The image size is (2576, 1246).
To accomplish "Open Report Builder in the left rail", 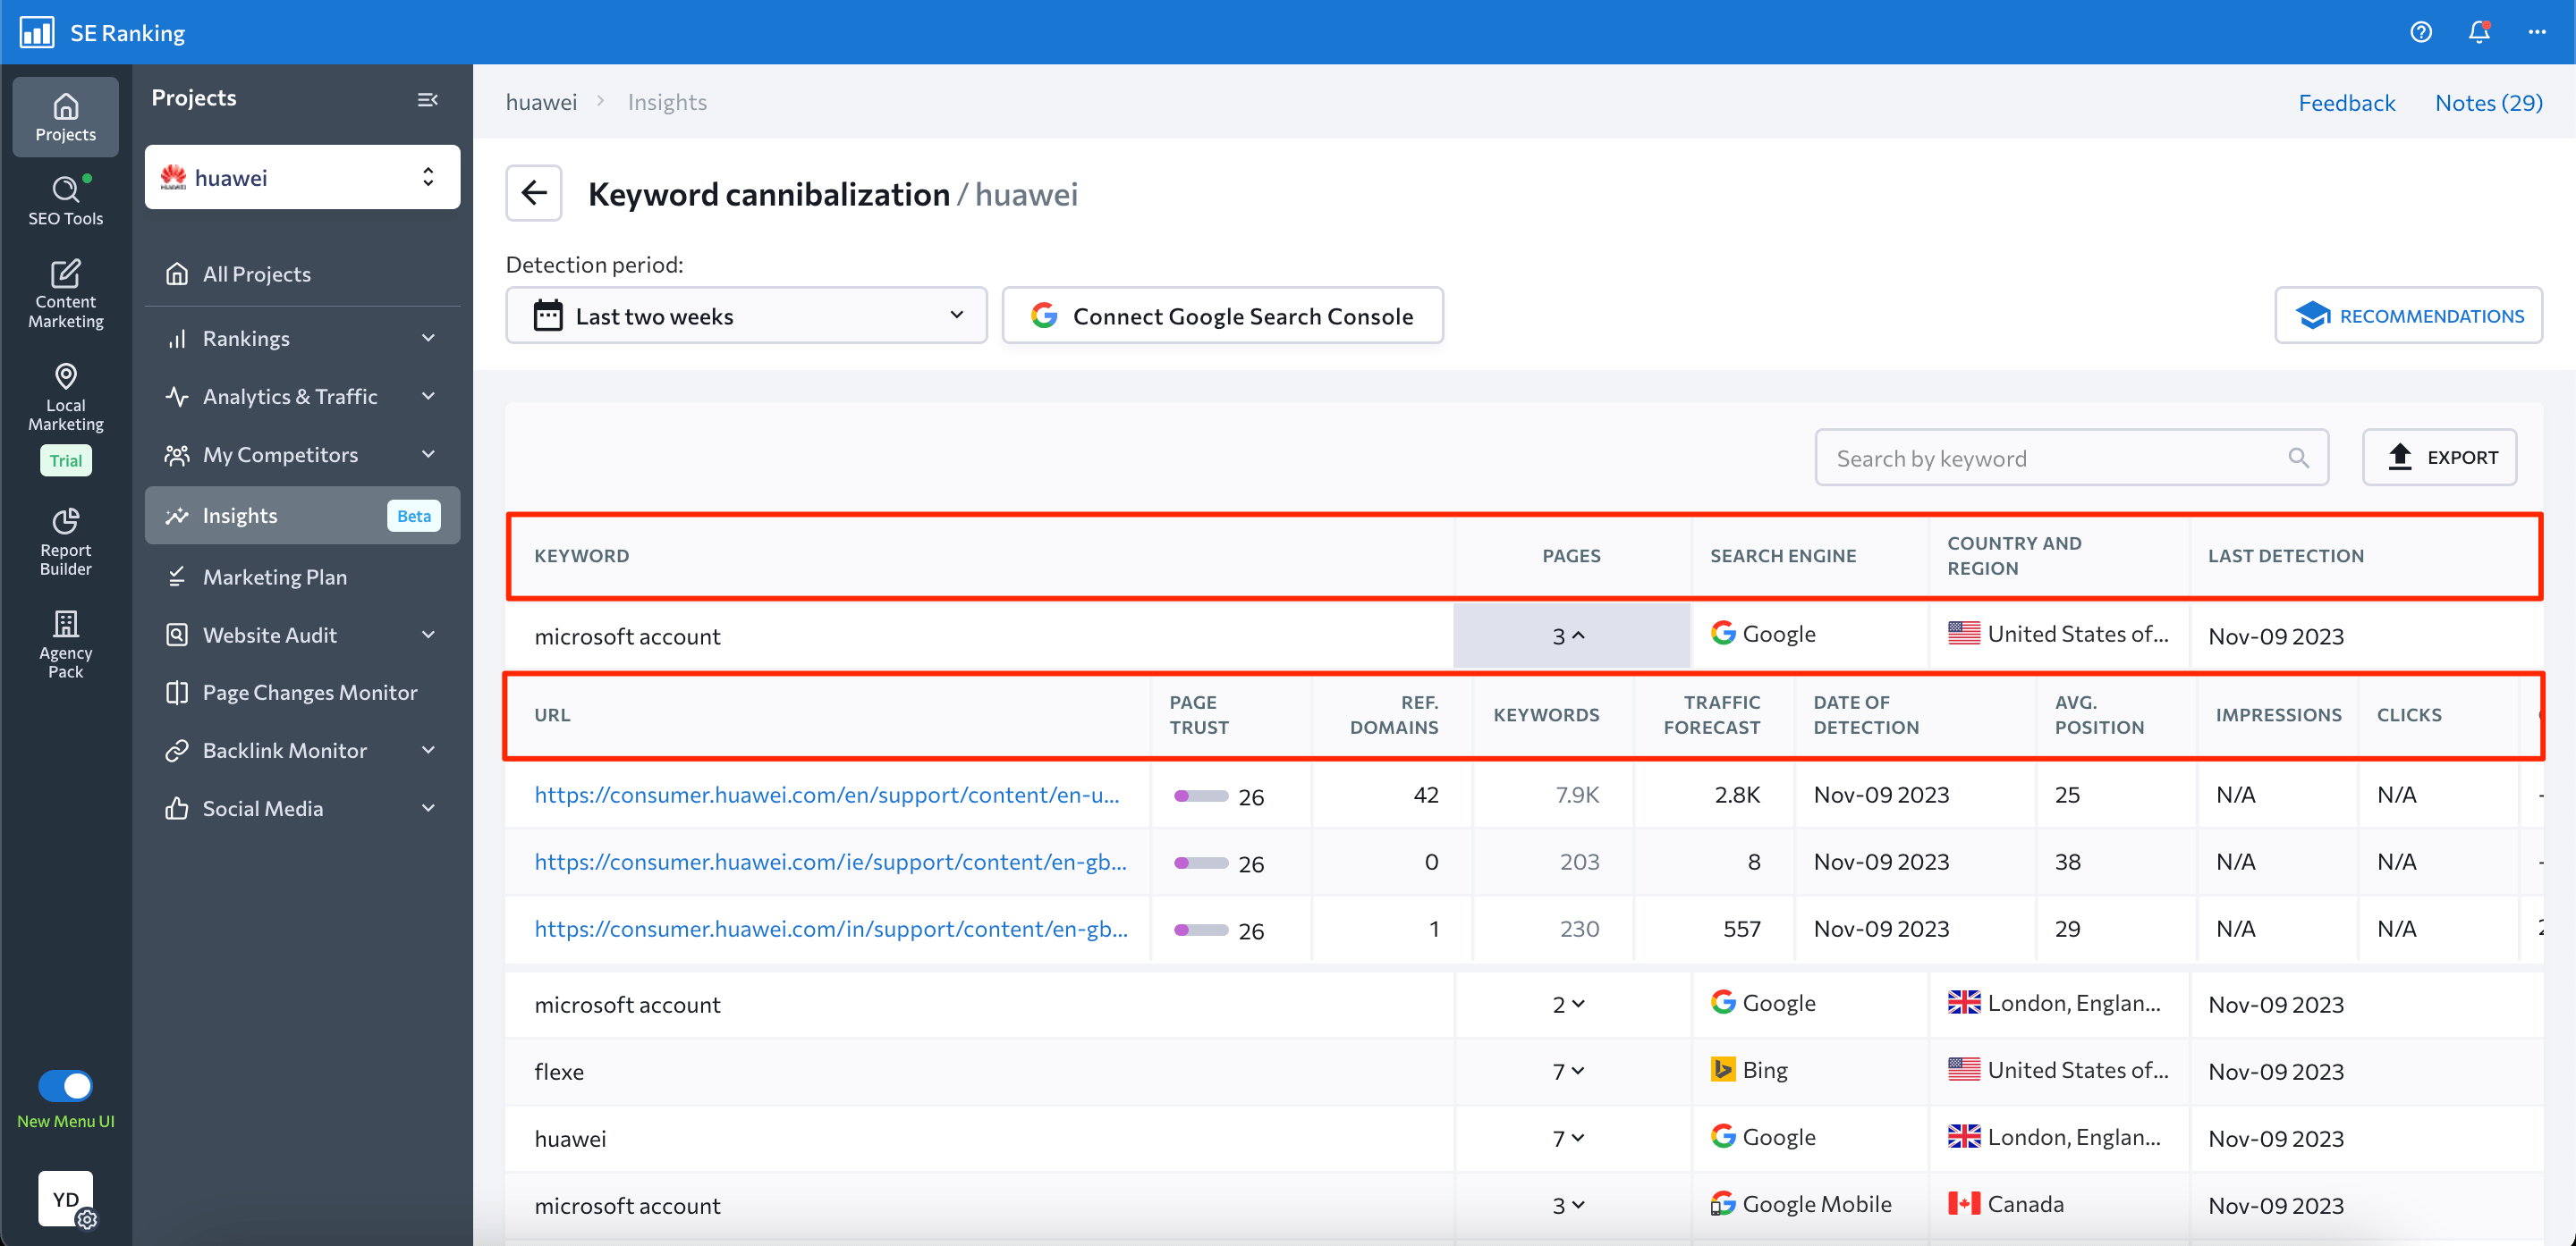I will (65, 541).
